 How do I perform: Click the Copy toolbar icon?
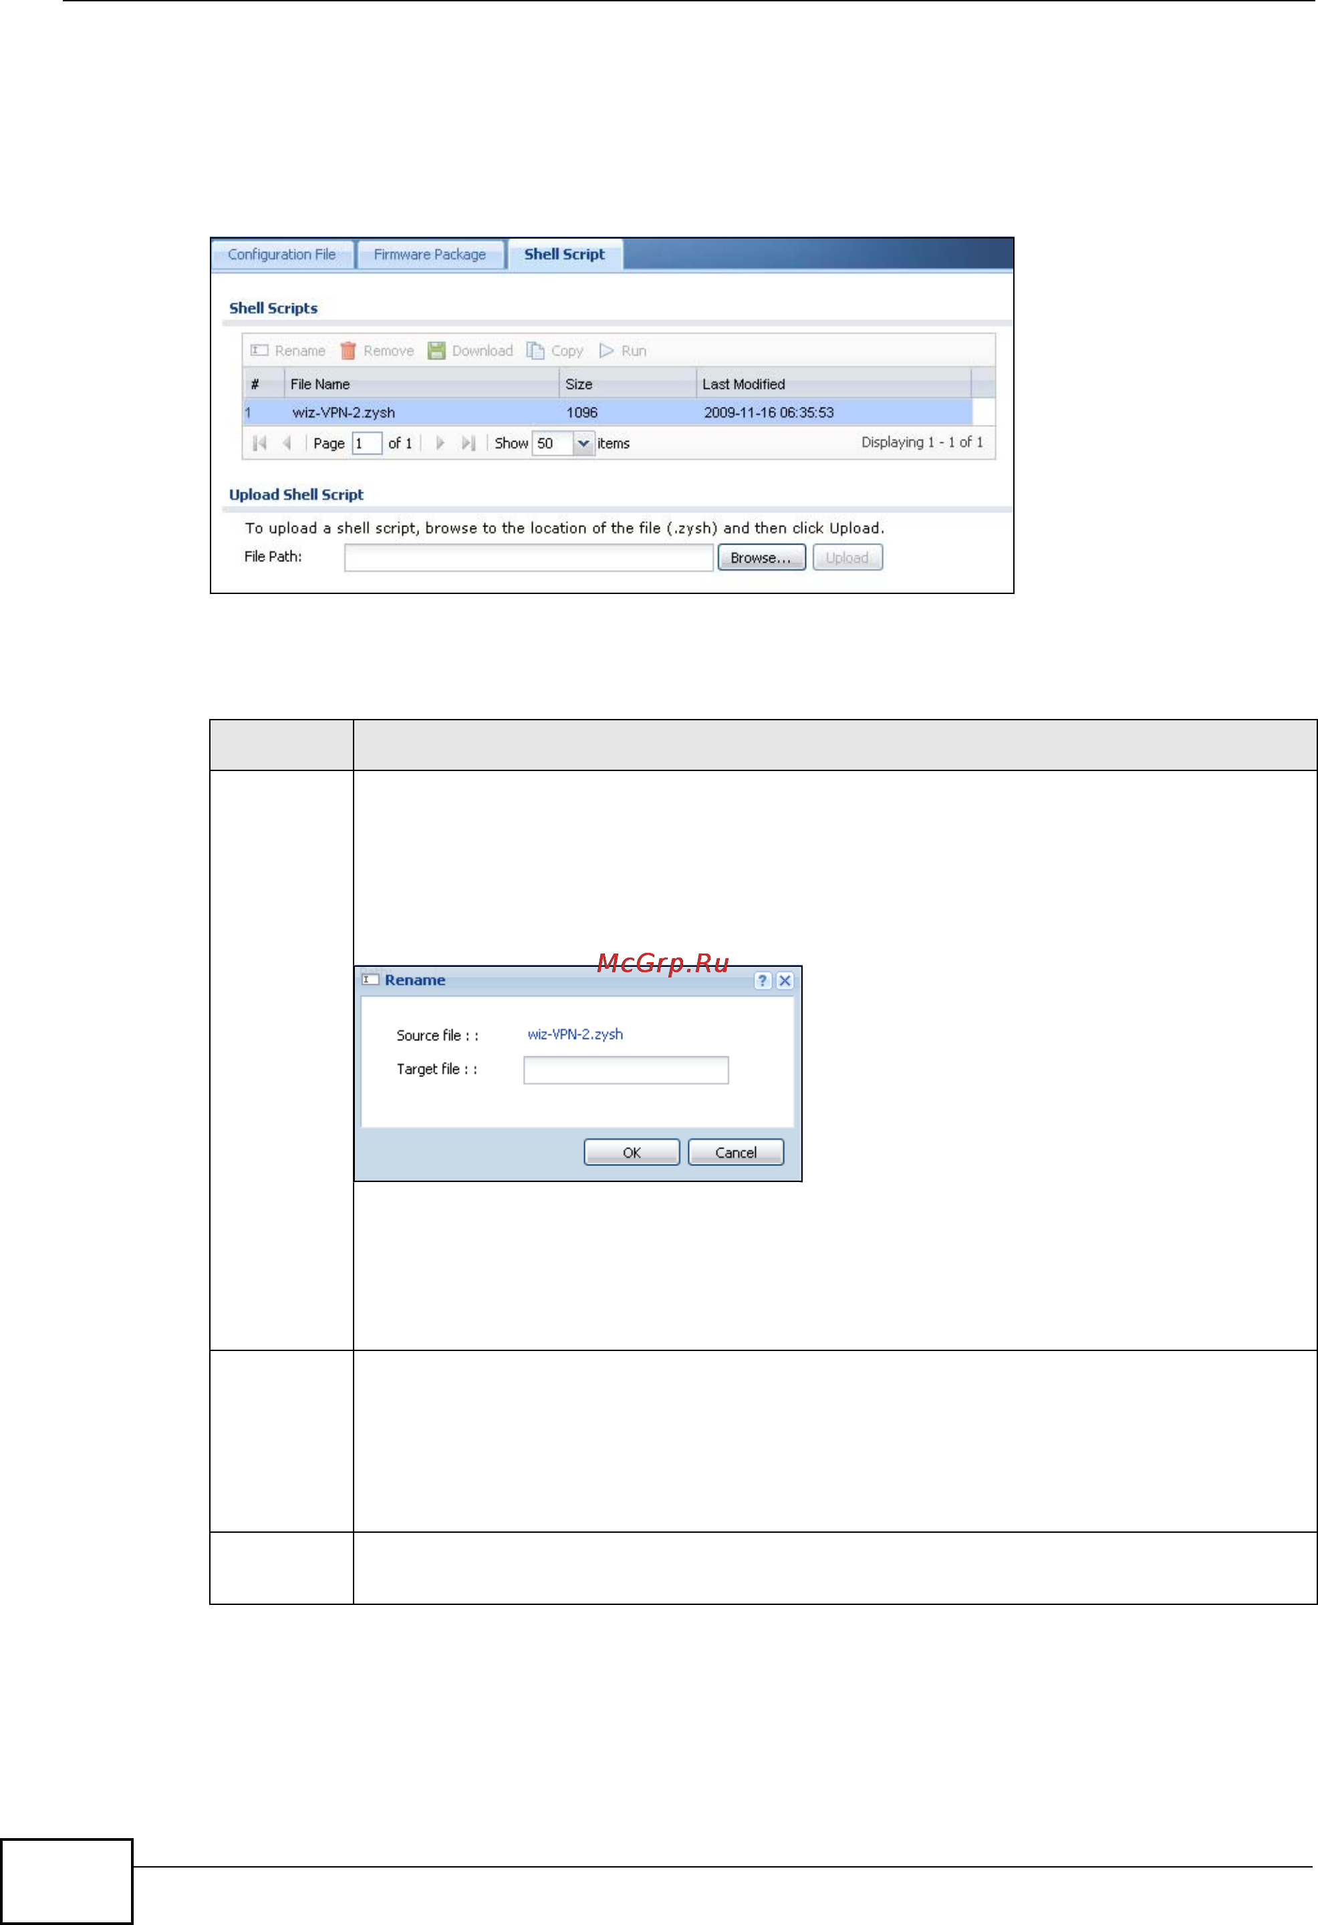(535, 350)
